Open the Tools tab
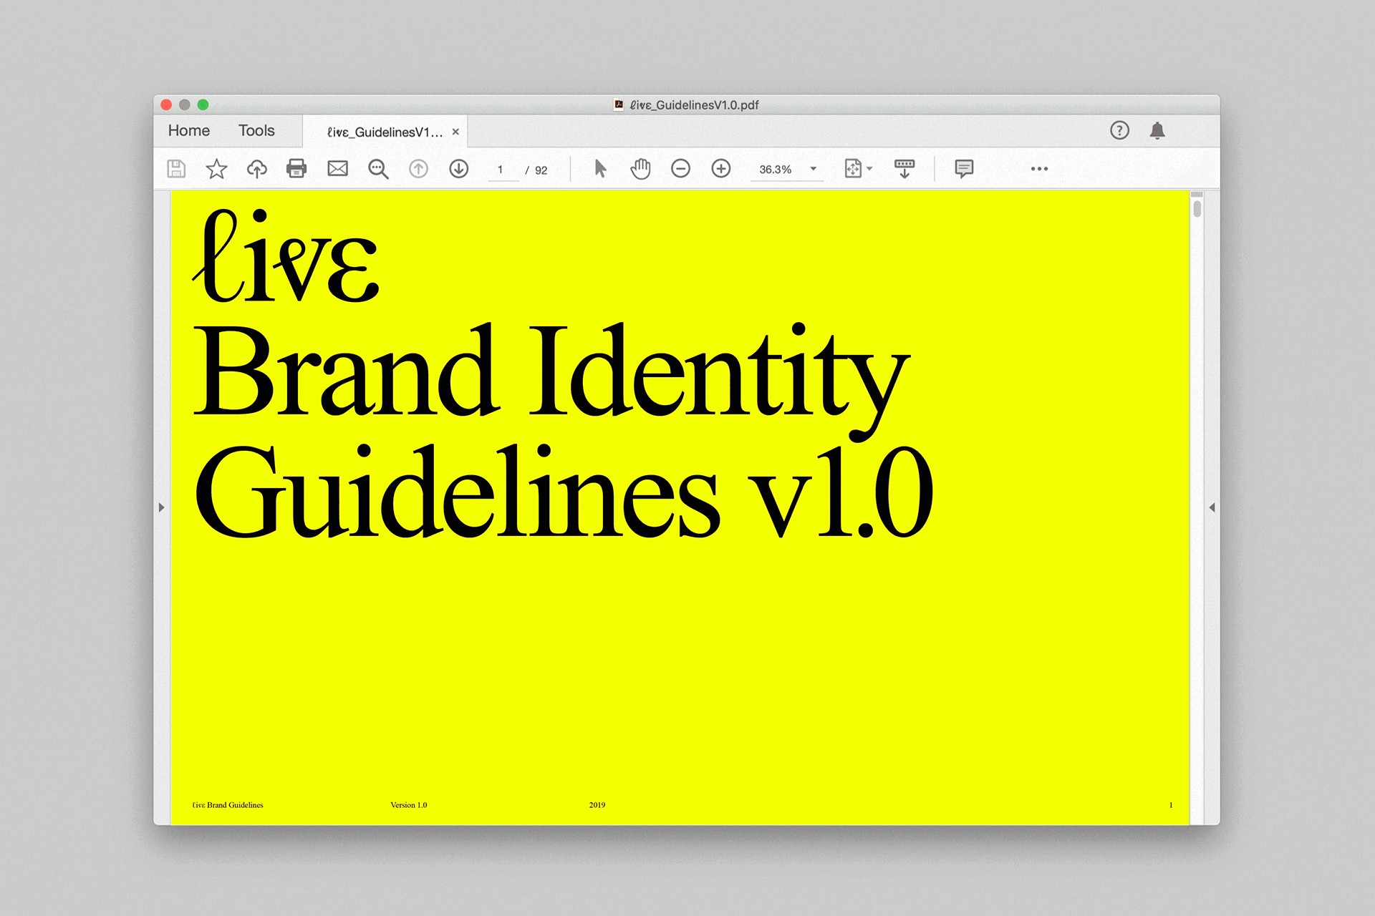The width and height of the screenshot is (1375, 916). [256, 131]
